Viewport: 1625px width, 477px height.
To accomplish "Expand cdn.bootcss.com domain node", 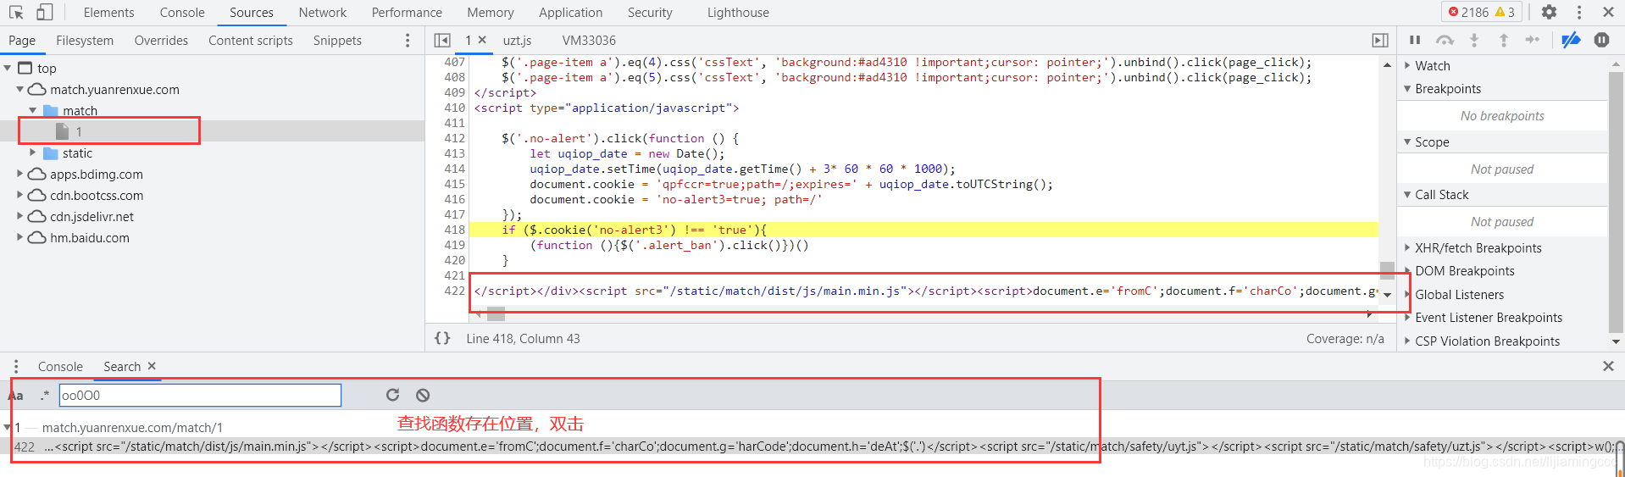I will [x=19, y=195].
